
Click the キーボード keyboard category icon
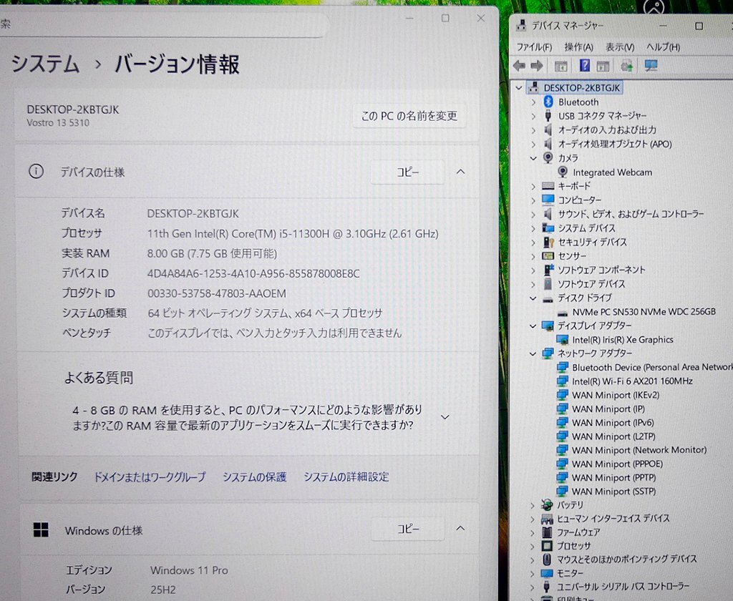click(548, 186)
